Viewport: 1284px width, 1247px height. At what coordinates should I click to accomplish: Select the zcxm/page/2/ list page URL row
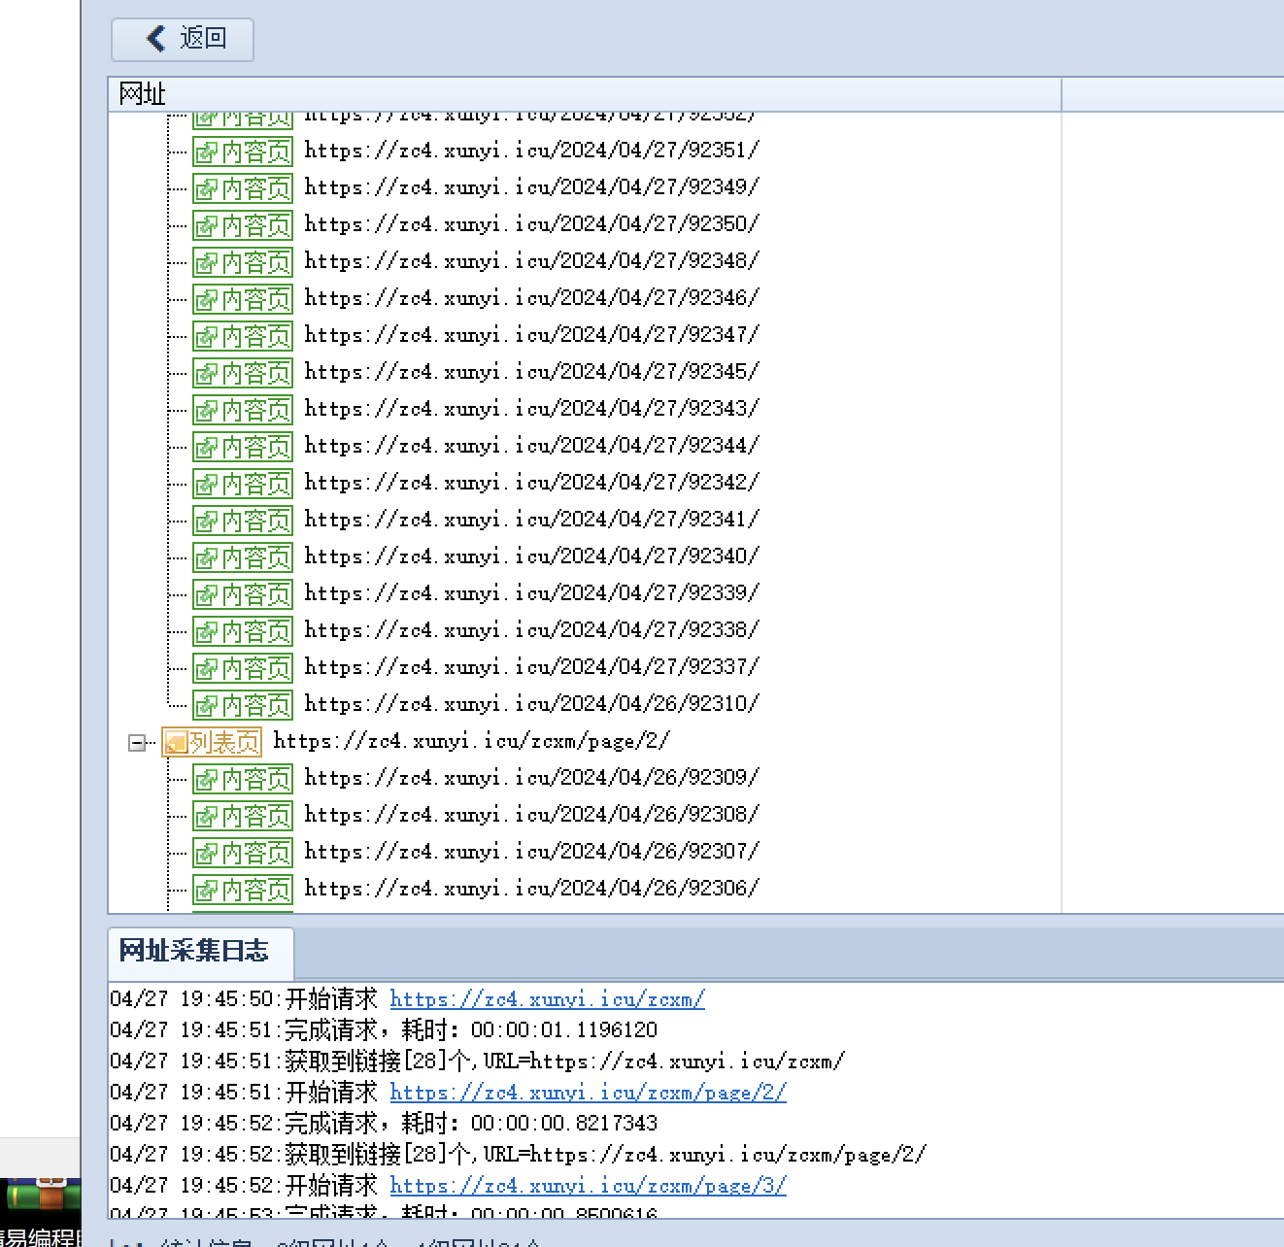(x=471, y=741)
